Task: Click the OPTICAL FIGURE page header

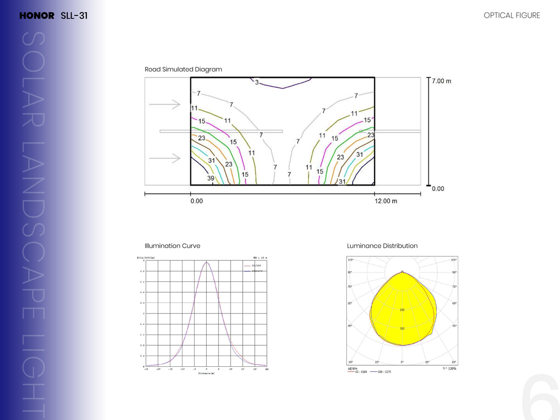Action: point(512,15)
